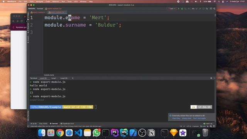Click the terminal prompt input cursor

click(x=96, y=107)
